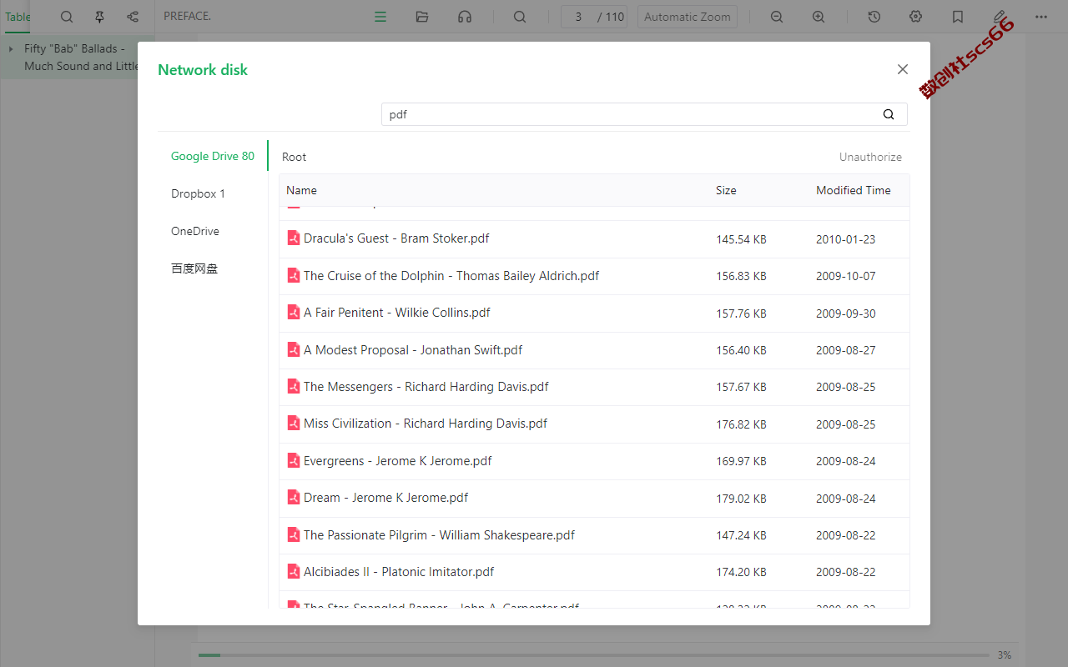1068x667 pixels.
Task: Click the reading progress bar at bottom
Action: click(x=593, y=655)
